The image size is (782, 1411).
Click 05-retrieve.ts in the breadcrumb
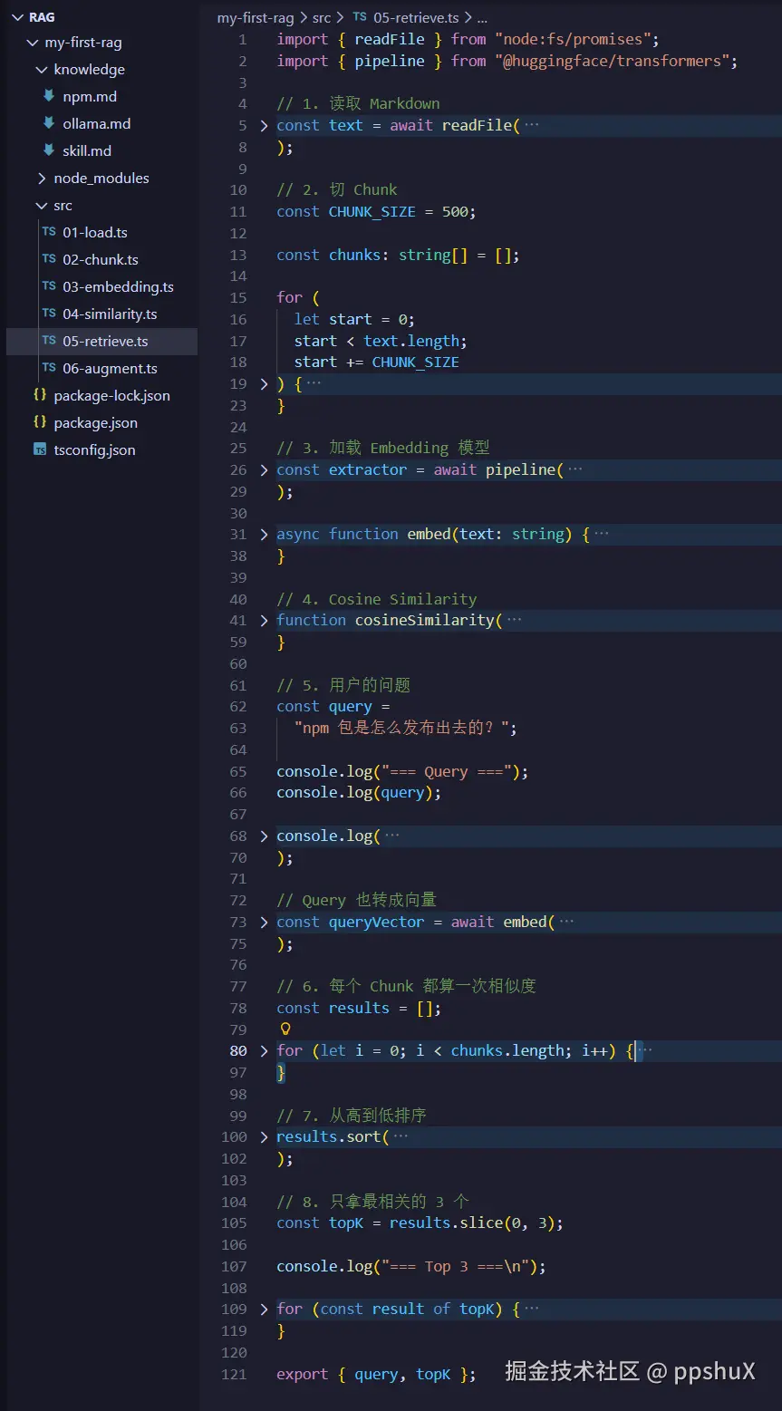coord(416,17)
